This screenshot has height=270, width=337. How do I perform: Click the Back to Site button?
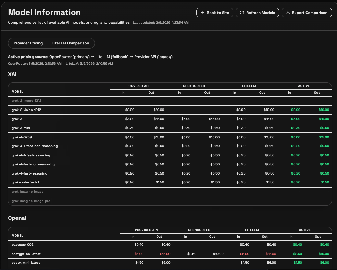click(x=215, y=12)
